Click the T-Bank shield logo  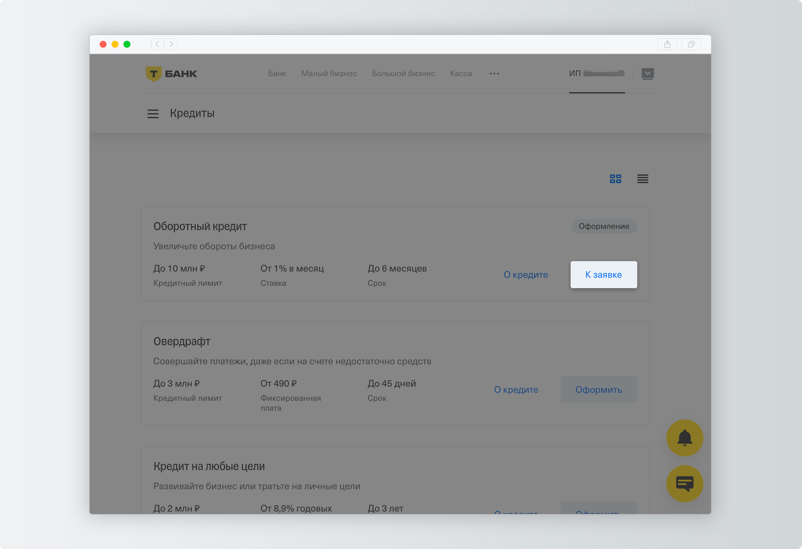click(154, 73)
